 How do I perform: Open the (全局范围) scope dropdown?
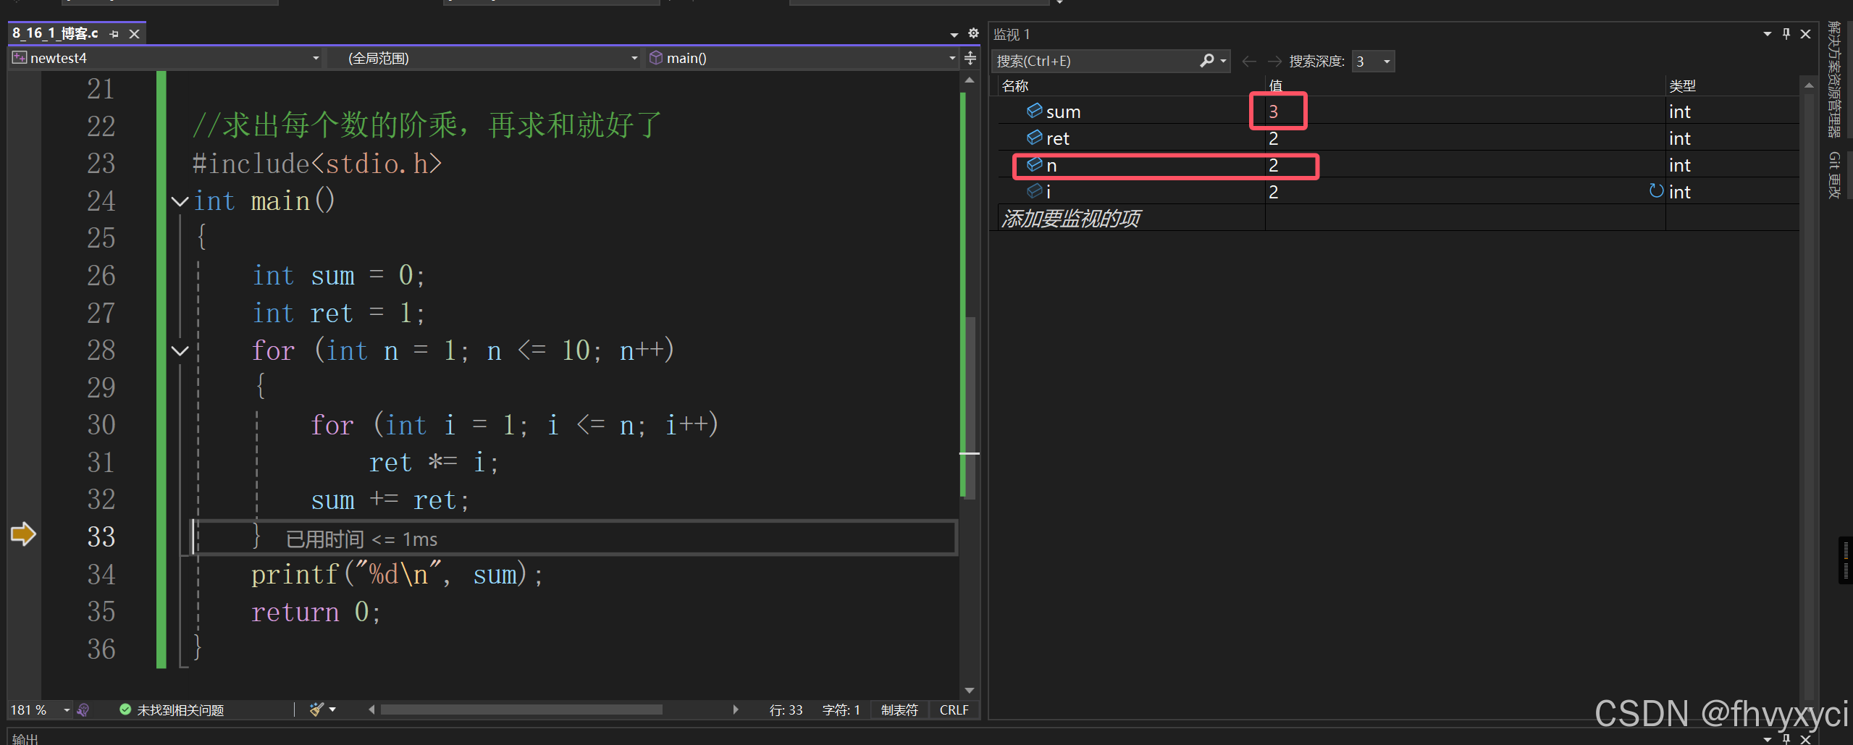click(x=484, y=58)
